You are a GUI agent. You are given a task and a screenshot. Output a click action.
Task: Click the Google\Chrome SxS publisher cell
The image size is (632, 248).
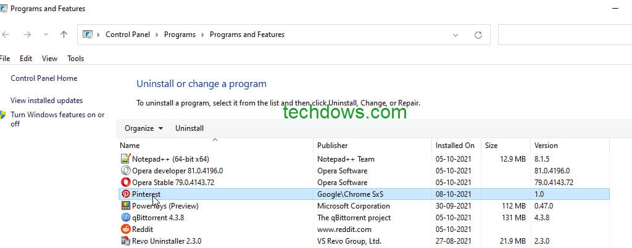[x=351, y=194]
